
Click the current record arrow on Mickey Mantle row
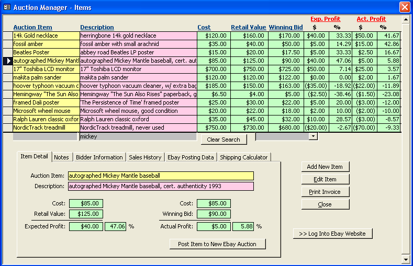click(x=8, y=61)
